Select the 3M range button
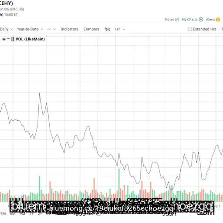The height and width of the screenshot is (223, 223). click(3, 214)
